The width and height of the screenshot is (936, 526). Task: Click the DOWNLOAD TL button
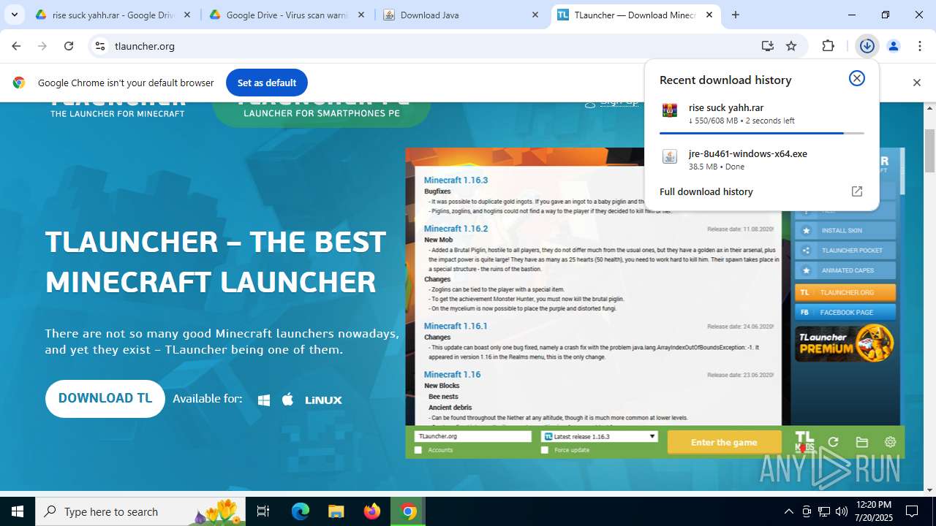pyautogui.click(x=105, y=398)
